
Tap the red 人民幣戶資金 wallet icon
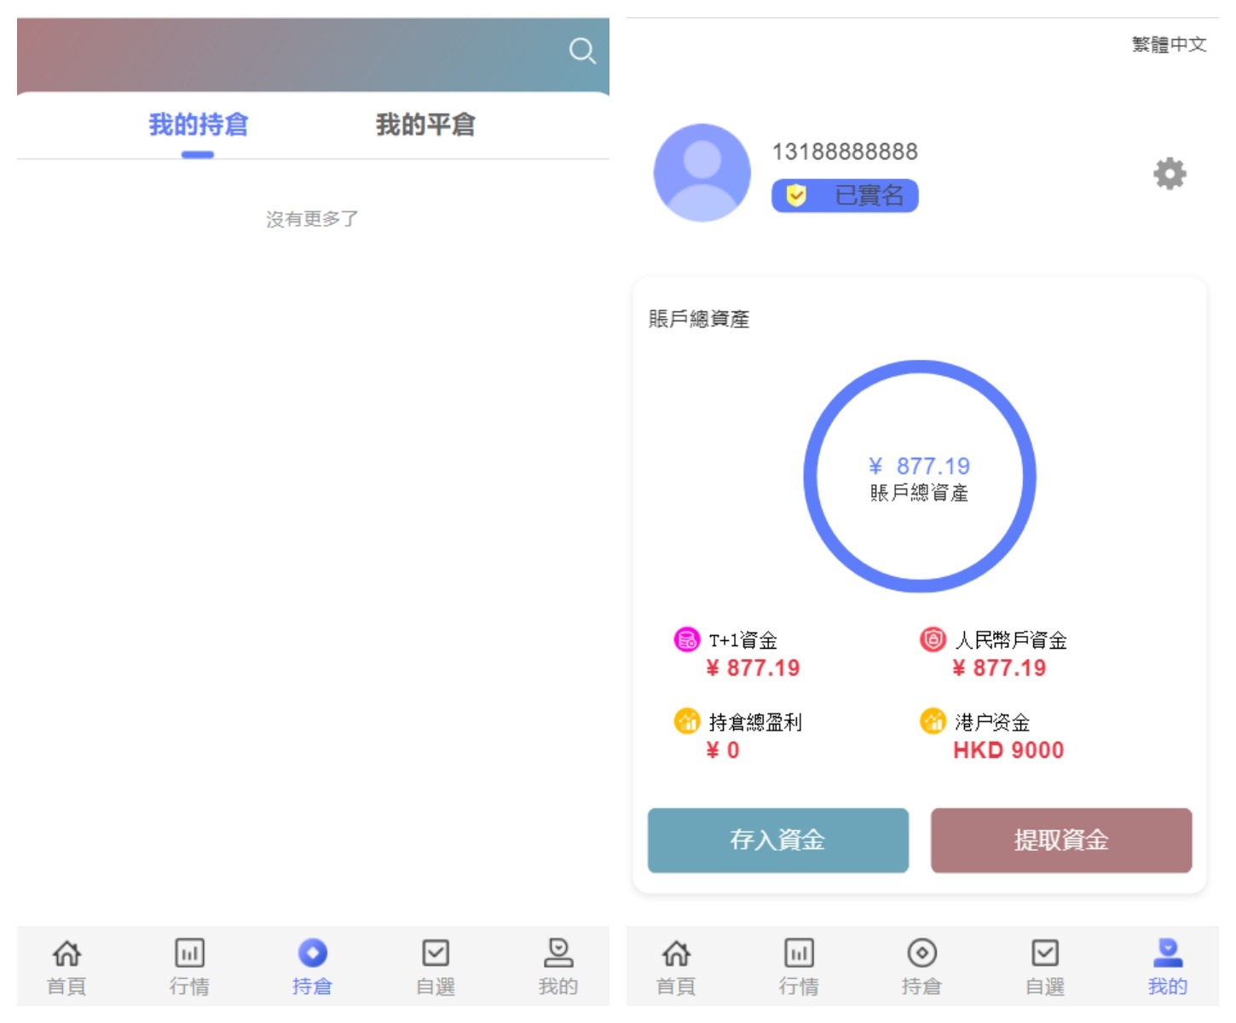pos(933,639)
